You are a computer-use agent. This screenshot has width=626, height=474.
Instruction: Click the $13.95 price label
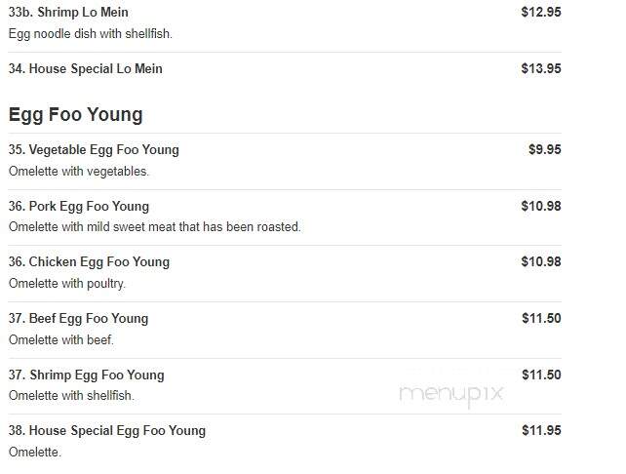click(x=541, y=68)
